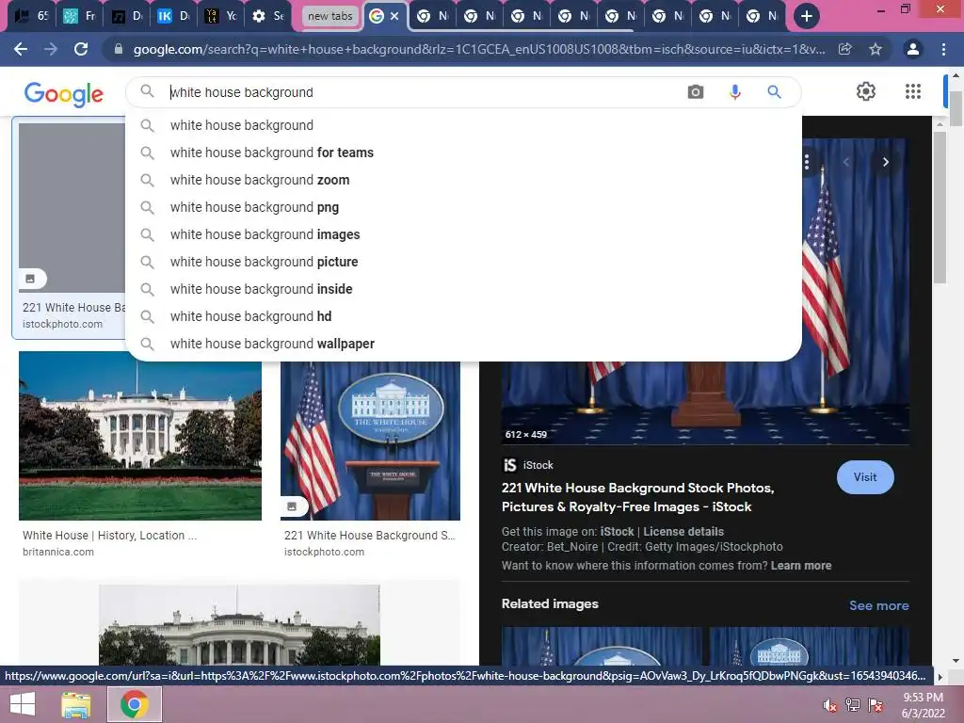Choose suggestion 'white house background inside'

pos(463,289)
